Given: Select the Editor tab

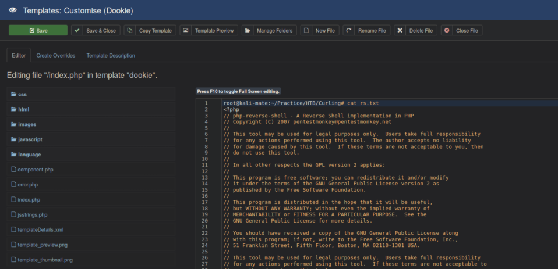Looking at the screenshot, I should pyautogui.click(x=19, y=56).
